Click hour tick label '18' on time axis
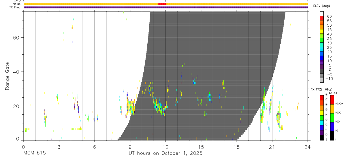This screenshot has height=159, width=346. pyautogui.click(x=237, y=147)
